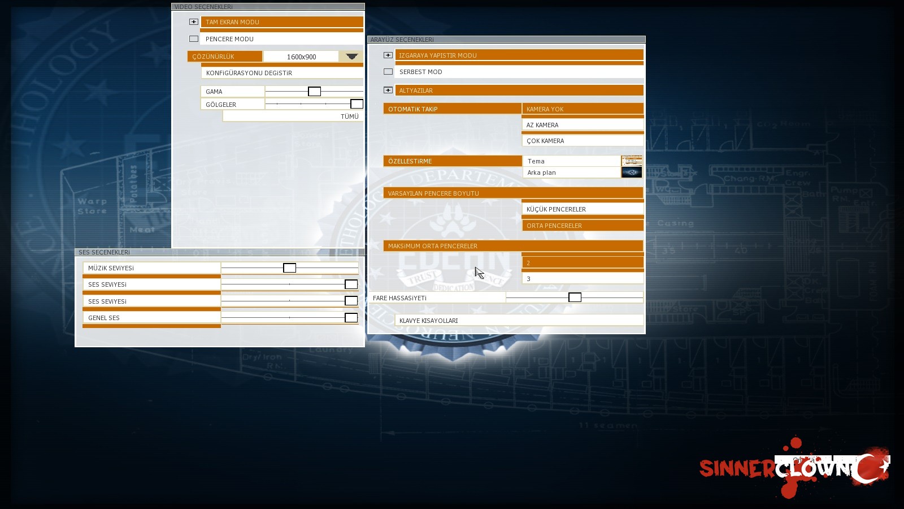Open the Tümü shadows selector
This screenshot has width=904, height=509.
293,117
